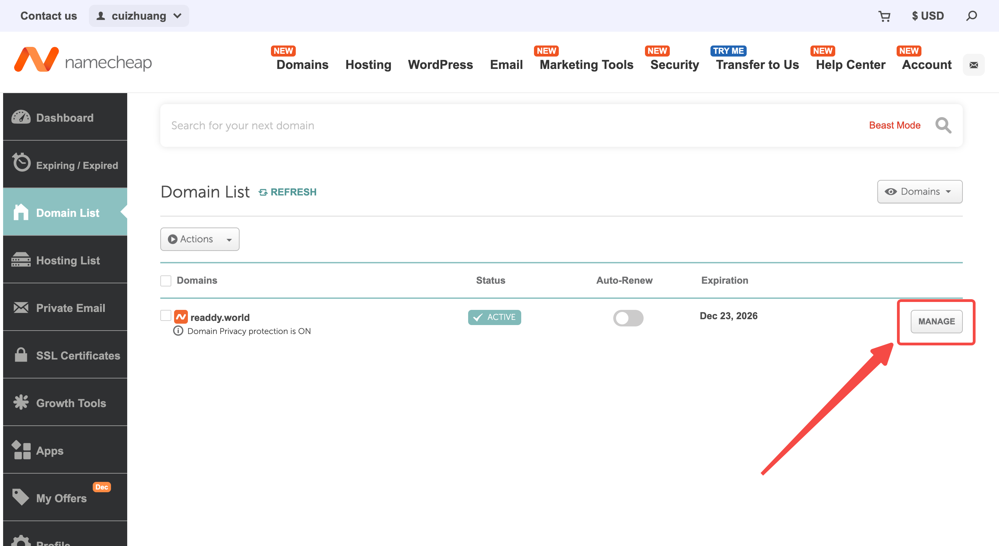The width and height of the screenshot is (999, 546).
Task: Open the shopping cart icon
Action: point(884,16)
